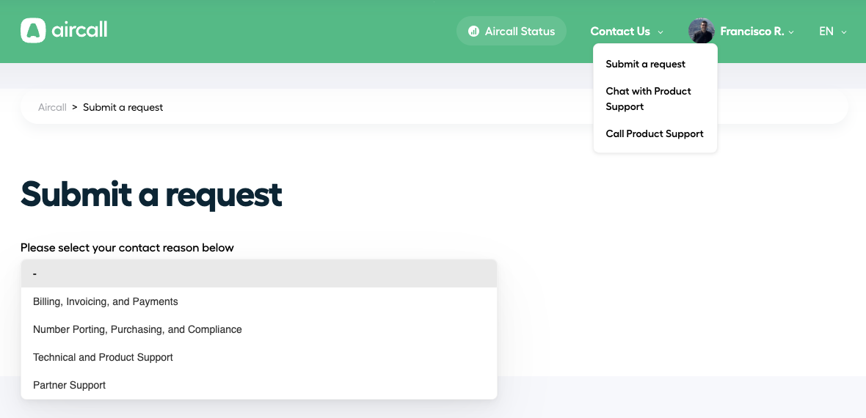This screenshot has width=866, height=418.
Task: Click Submit a request breadcrumb
Action: pyautogui.click(x=123, y=107)
